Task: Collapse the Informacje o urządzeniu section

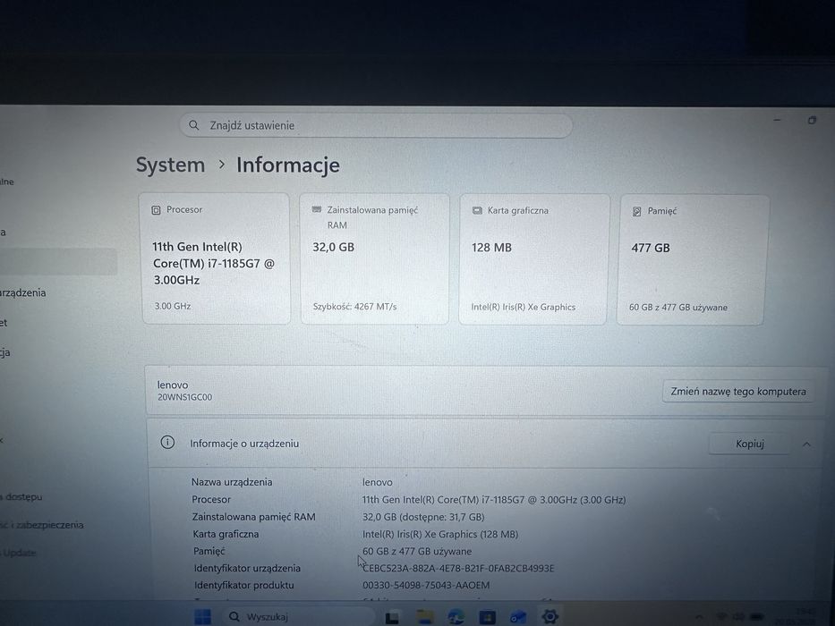Action: tap(806, 444)
